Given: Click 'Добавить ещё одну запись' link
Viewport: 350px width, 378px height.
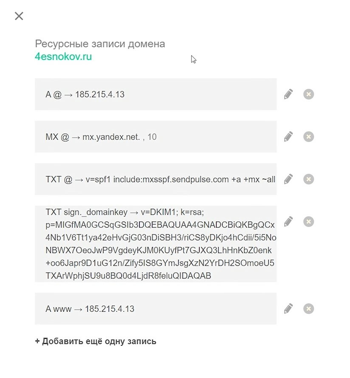Looking at the screenshot, I should (x=96, y=341).
